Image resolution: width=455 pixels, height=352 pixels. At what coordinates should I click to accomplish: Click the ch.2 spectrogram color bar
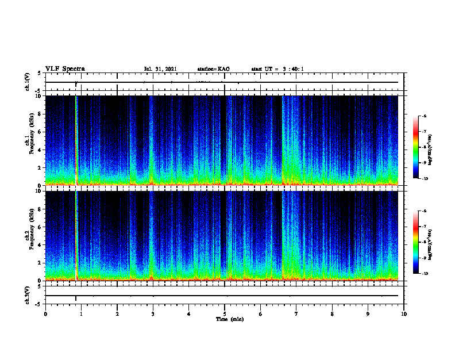(x=415, y=242)
